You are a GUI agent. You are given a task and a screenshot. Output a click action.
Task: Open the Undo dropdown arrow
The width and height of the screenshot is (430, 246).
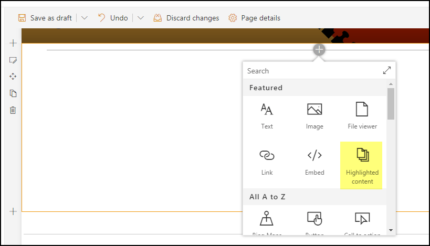[x=140, y=18]
